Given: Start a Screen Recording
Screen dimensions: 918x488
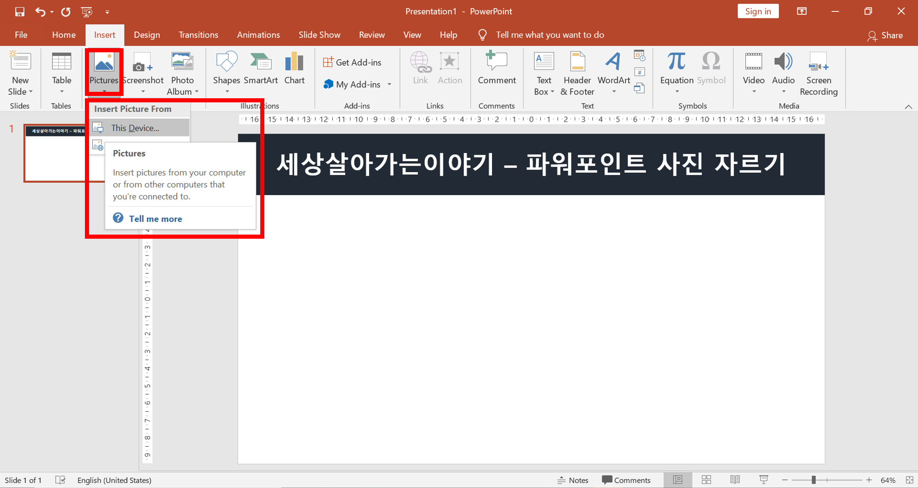Looking at the screenshot, I should pos(818,73).
